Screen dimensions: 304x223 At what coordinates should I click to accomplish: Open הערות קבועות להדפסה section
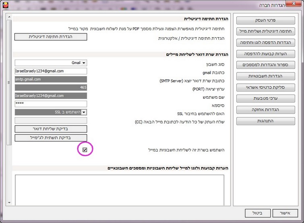coord(266,54)
